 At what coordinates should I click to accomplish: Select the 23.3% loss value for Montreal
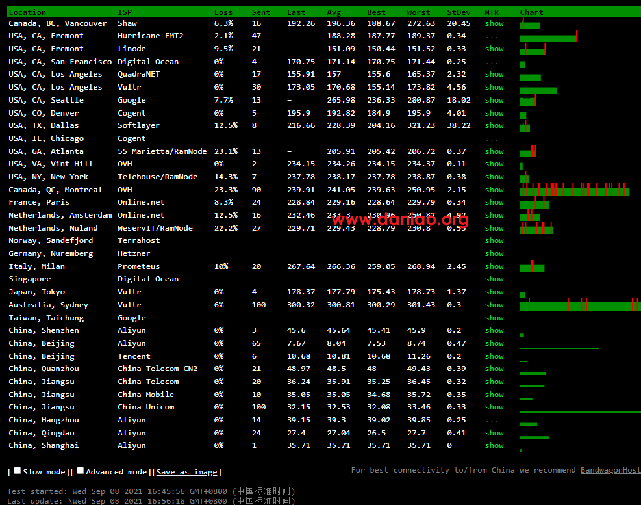click(x=225, y=190)
